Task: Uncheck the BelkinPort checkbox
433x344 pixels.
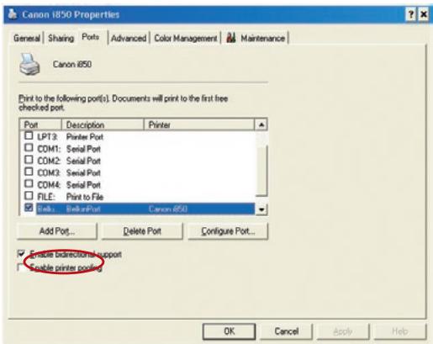Action: point(29,208)
